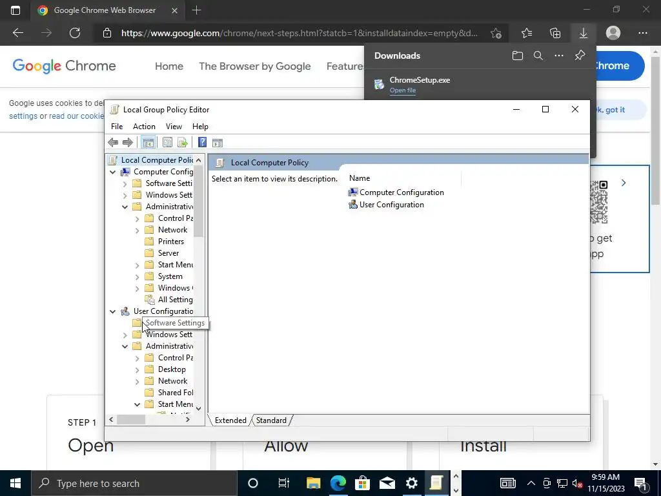Select the Shared Folders tree item
The image size is (661, 496).
[x=168, y=393]
